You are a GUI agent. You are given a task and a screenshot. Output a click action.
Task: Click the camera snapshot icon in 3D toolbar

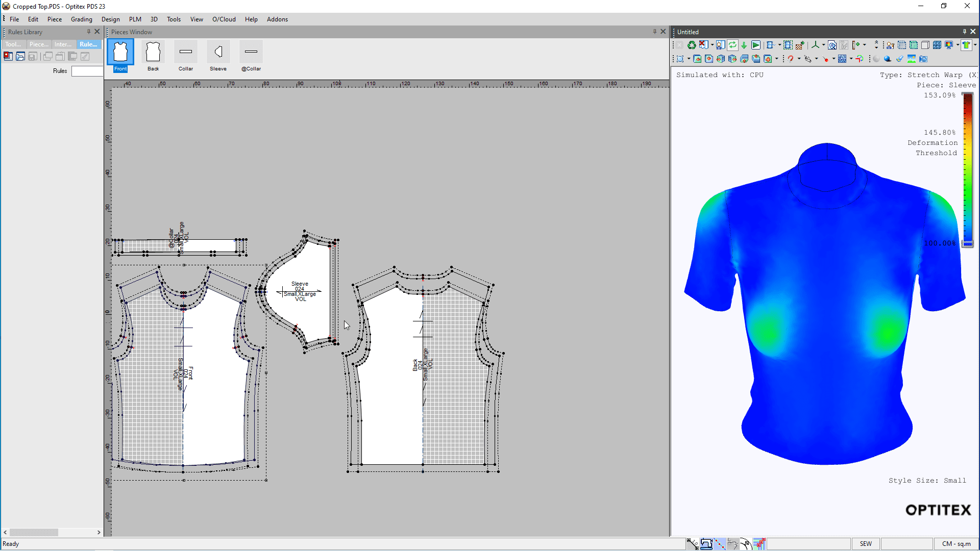coord(923,59)
